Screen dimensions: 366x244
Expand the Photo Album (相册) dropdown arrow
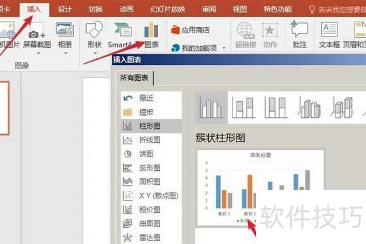click(66, 54)
